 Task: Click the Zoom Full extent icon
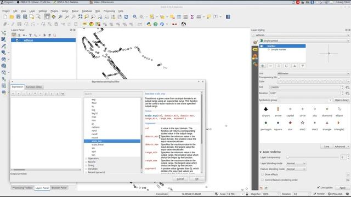point(80,17)
